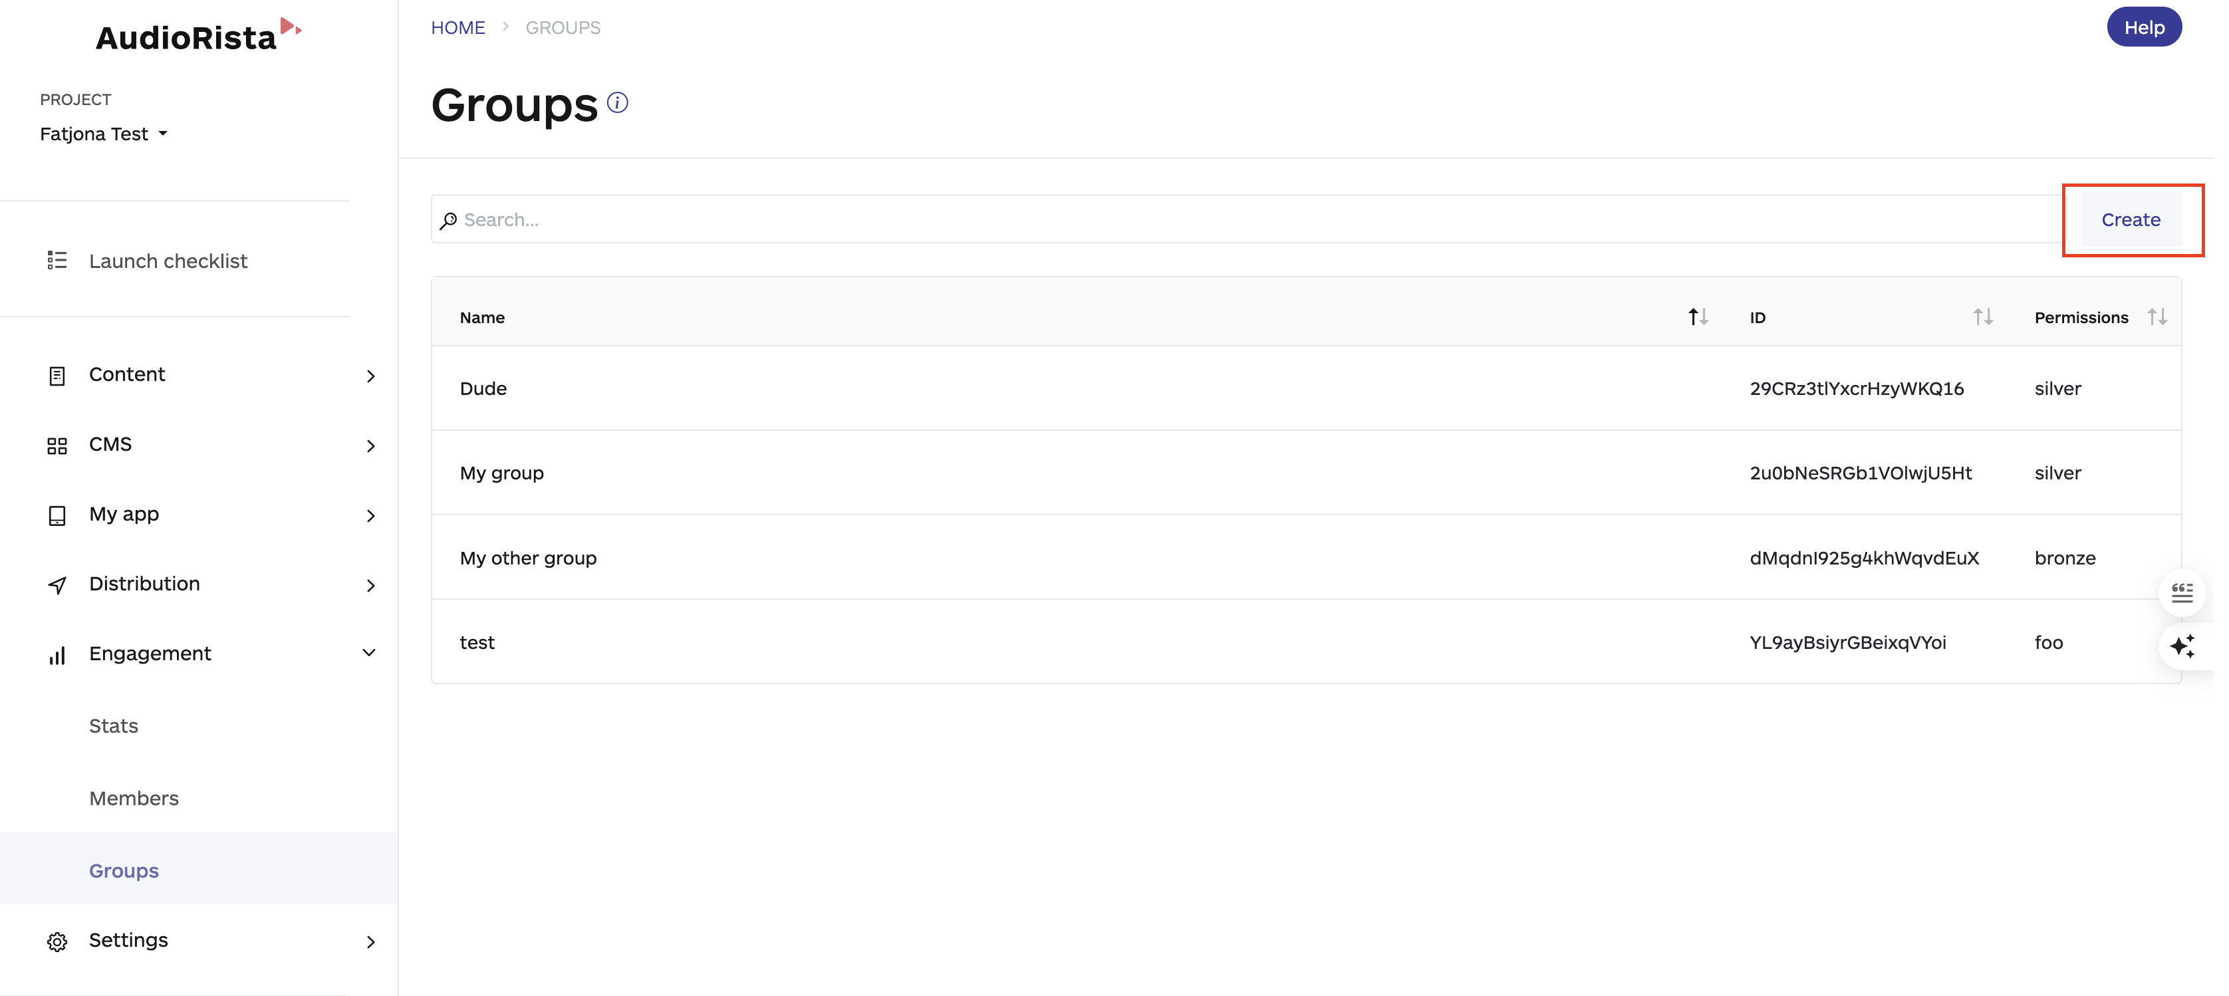Click the sparkle AI assistant icon
2229x996 pixels.
(x=2184, y=646)
